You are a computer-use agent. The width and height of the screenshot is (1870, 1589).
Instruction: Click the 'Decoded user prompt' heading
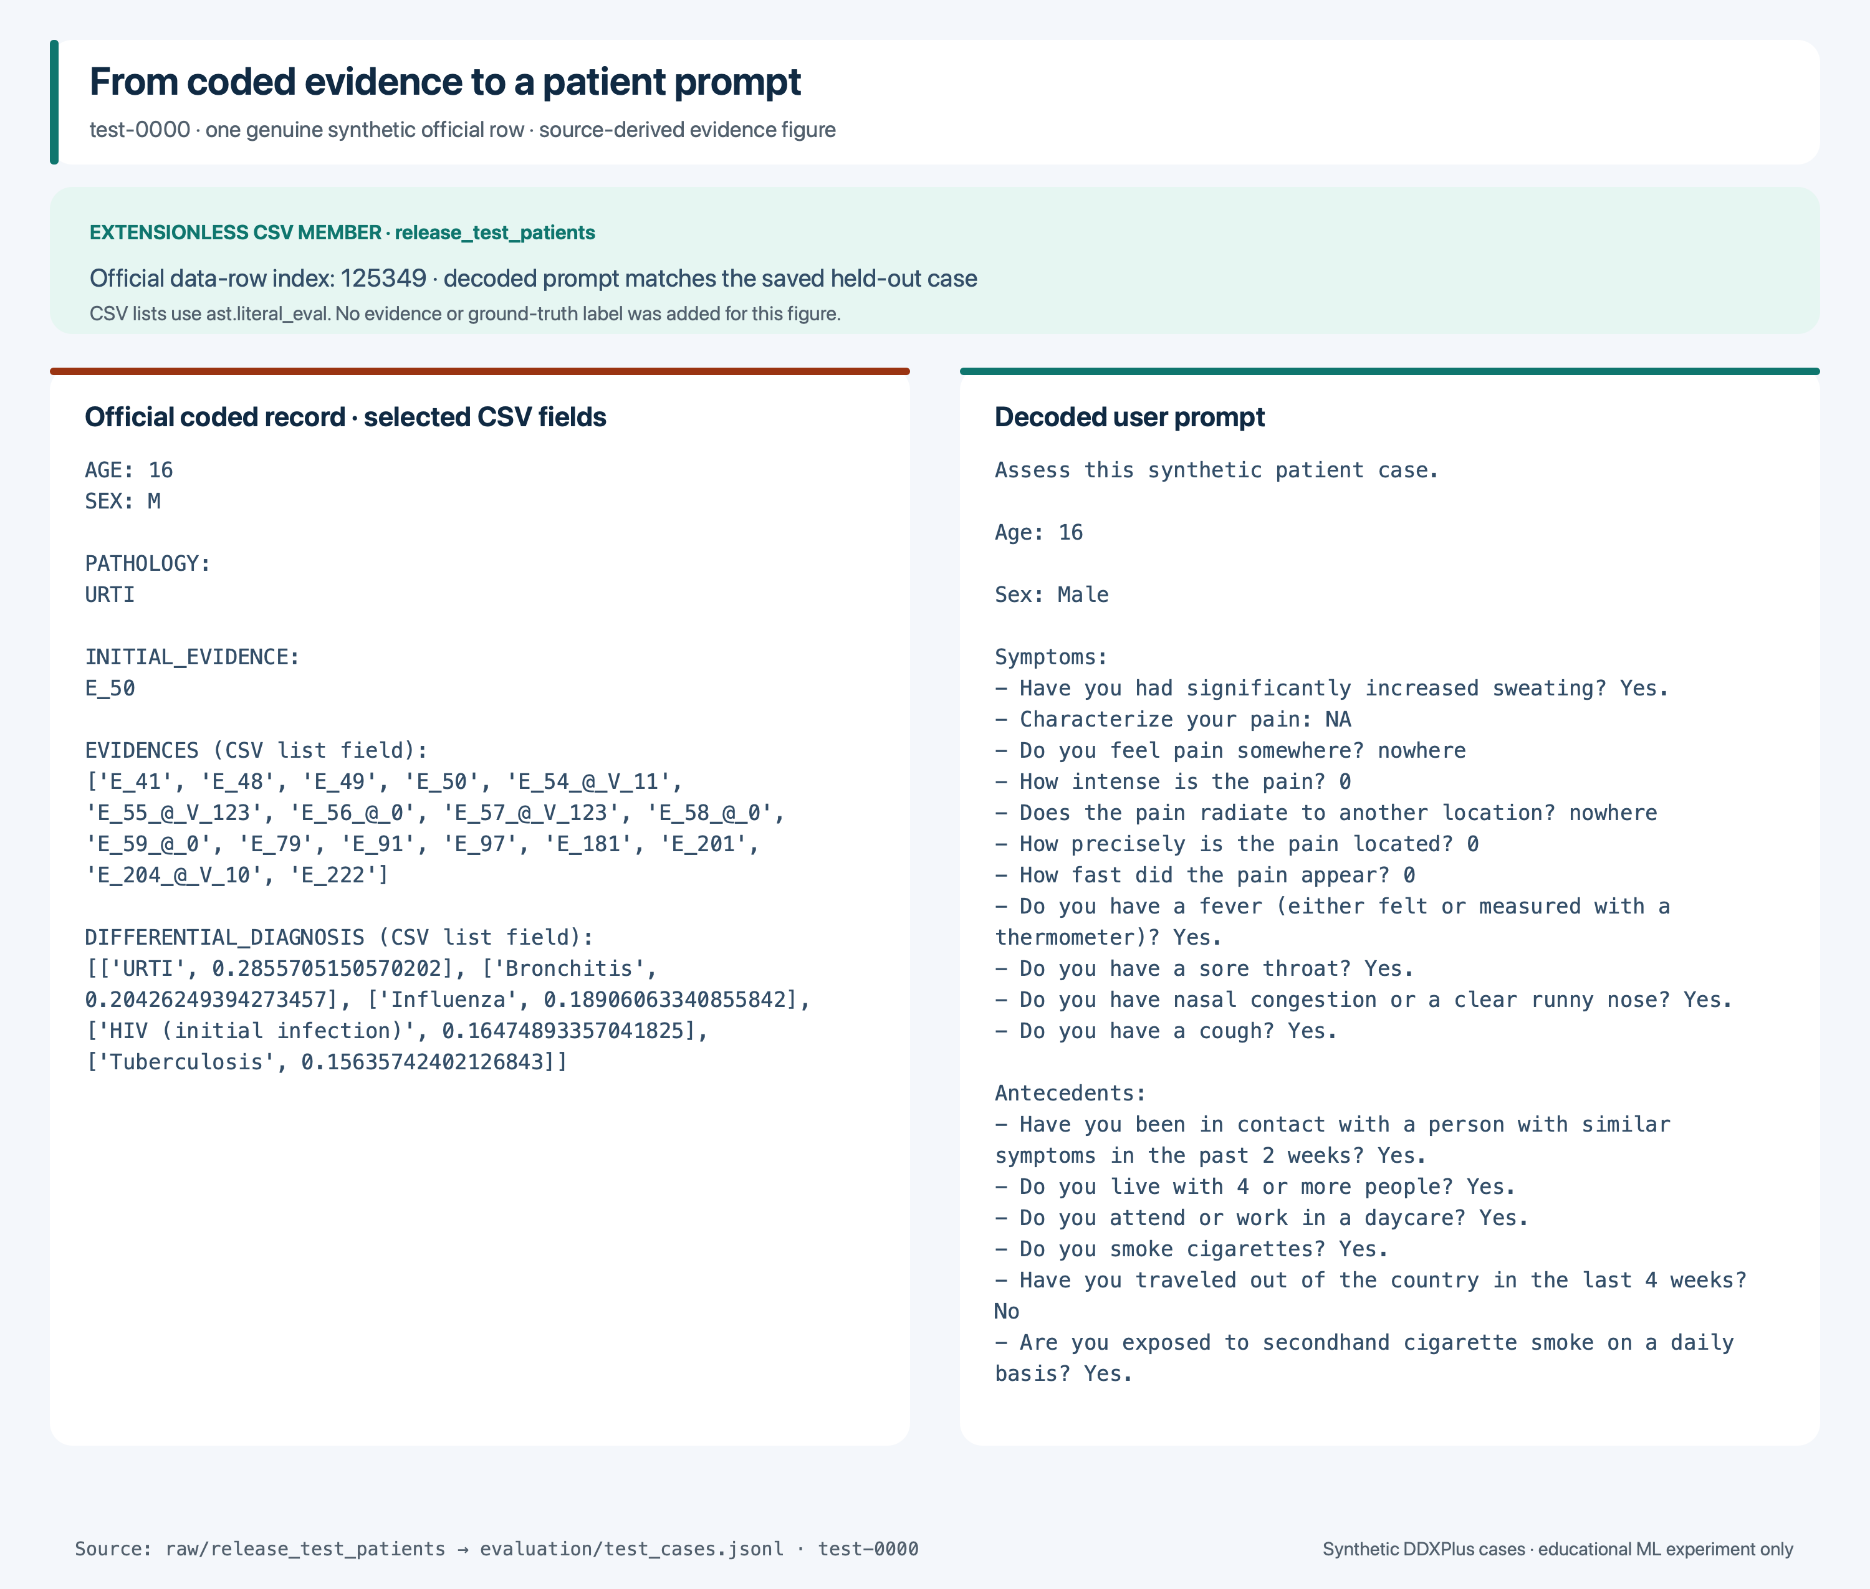pos(1129,417)
